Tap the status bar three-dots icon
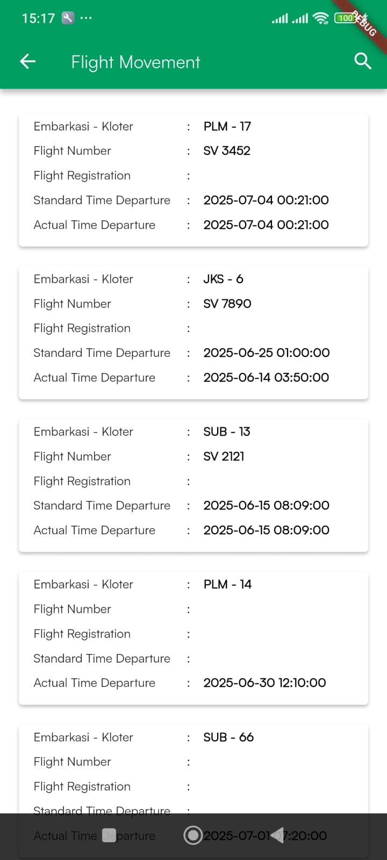387x860 pixels. [x=86, y=18]
